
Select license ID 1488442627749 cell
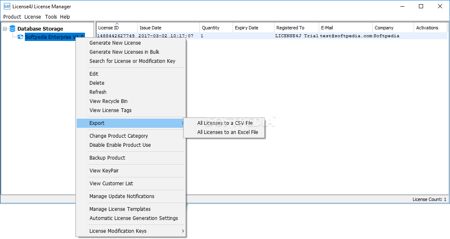click(x=117, y=36)
